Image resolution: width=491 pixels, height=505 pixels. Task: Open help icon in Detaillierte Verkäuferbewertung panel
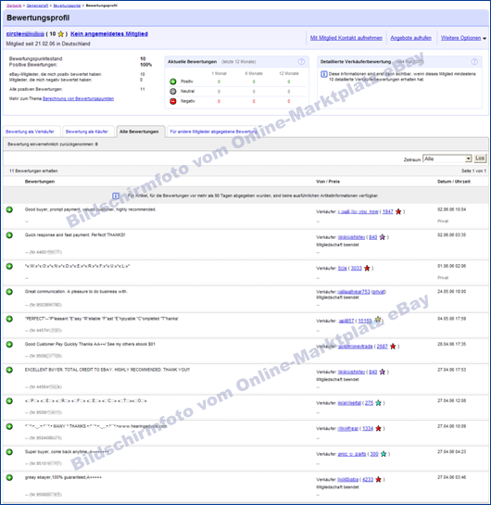474,61
